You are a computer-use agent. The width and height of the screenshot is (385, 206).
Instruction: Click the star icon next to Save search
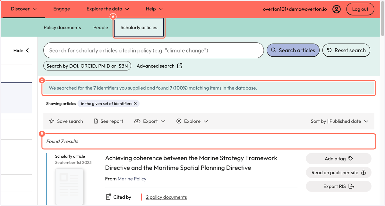[52, 121]
